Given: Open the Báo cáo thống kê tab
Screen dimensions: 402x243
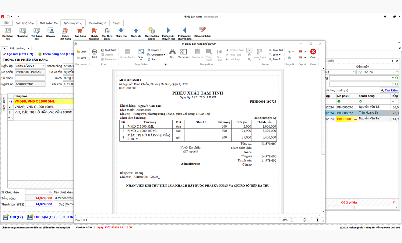Looking at the screenshot, I should (97, 23).
